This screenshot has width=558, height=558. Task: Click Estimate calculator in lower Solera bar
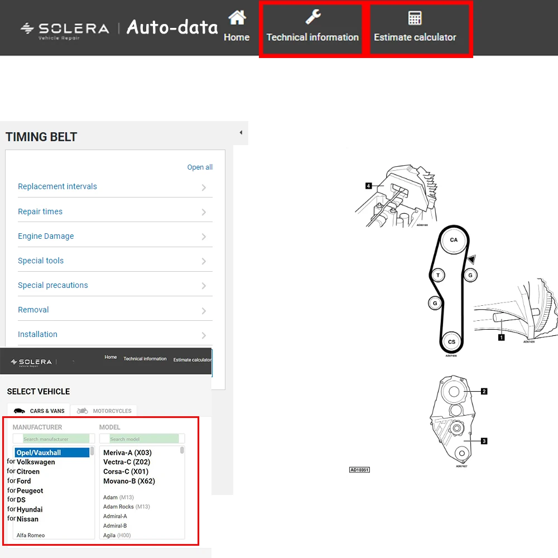coord(192,360)
